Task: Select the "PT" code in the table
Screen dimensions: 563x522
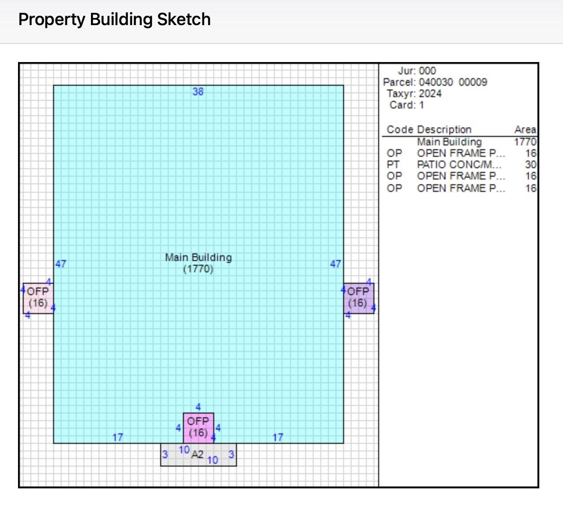Action: coord(393,165)
